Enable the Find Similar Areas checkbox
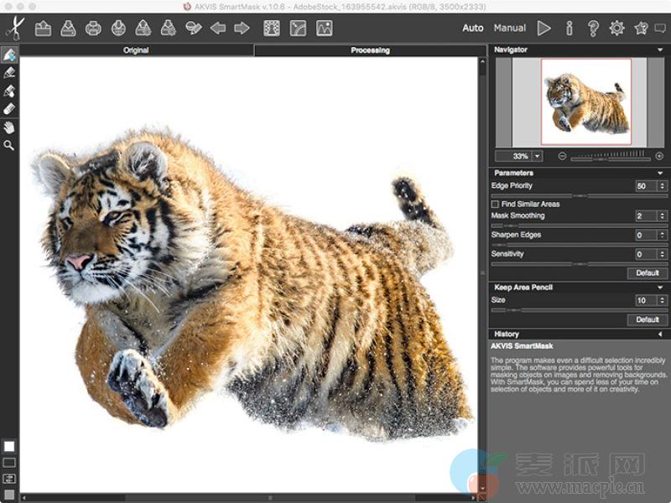 [x=495, y=204]
